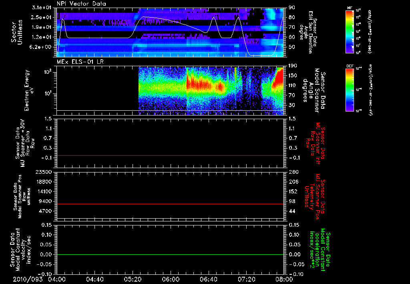
Task: Click the red line in MU Scanner +30V panel
Action: [170, 156]
